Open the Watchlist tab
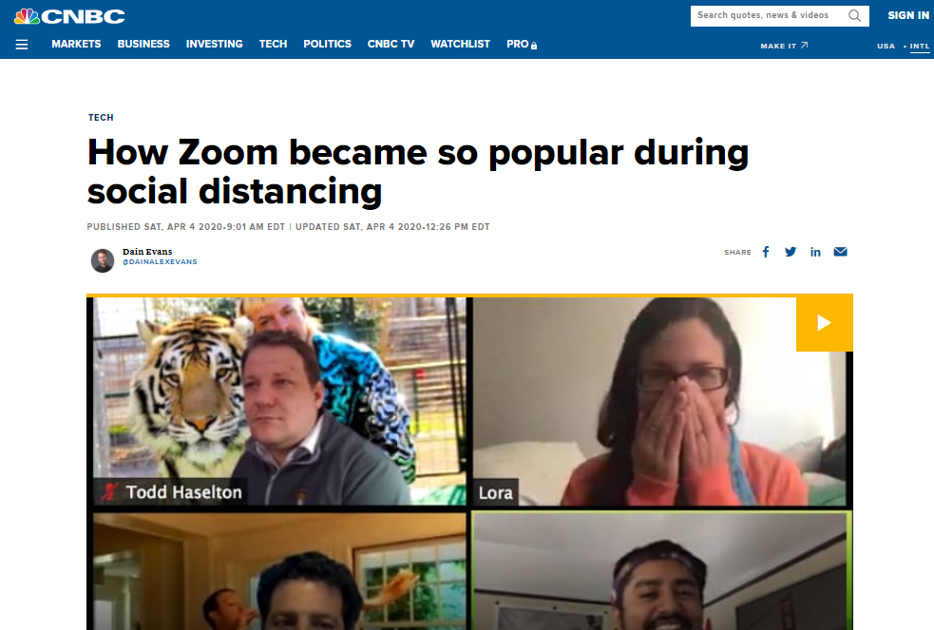This screenshot has width=934, height=630. (461, 44)
